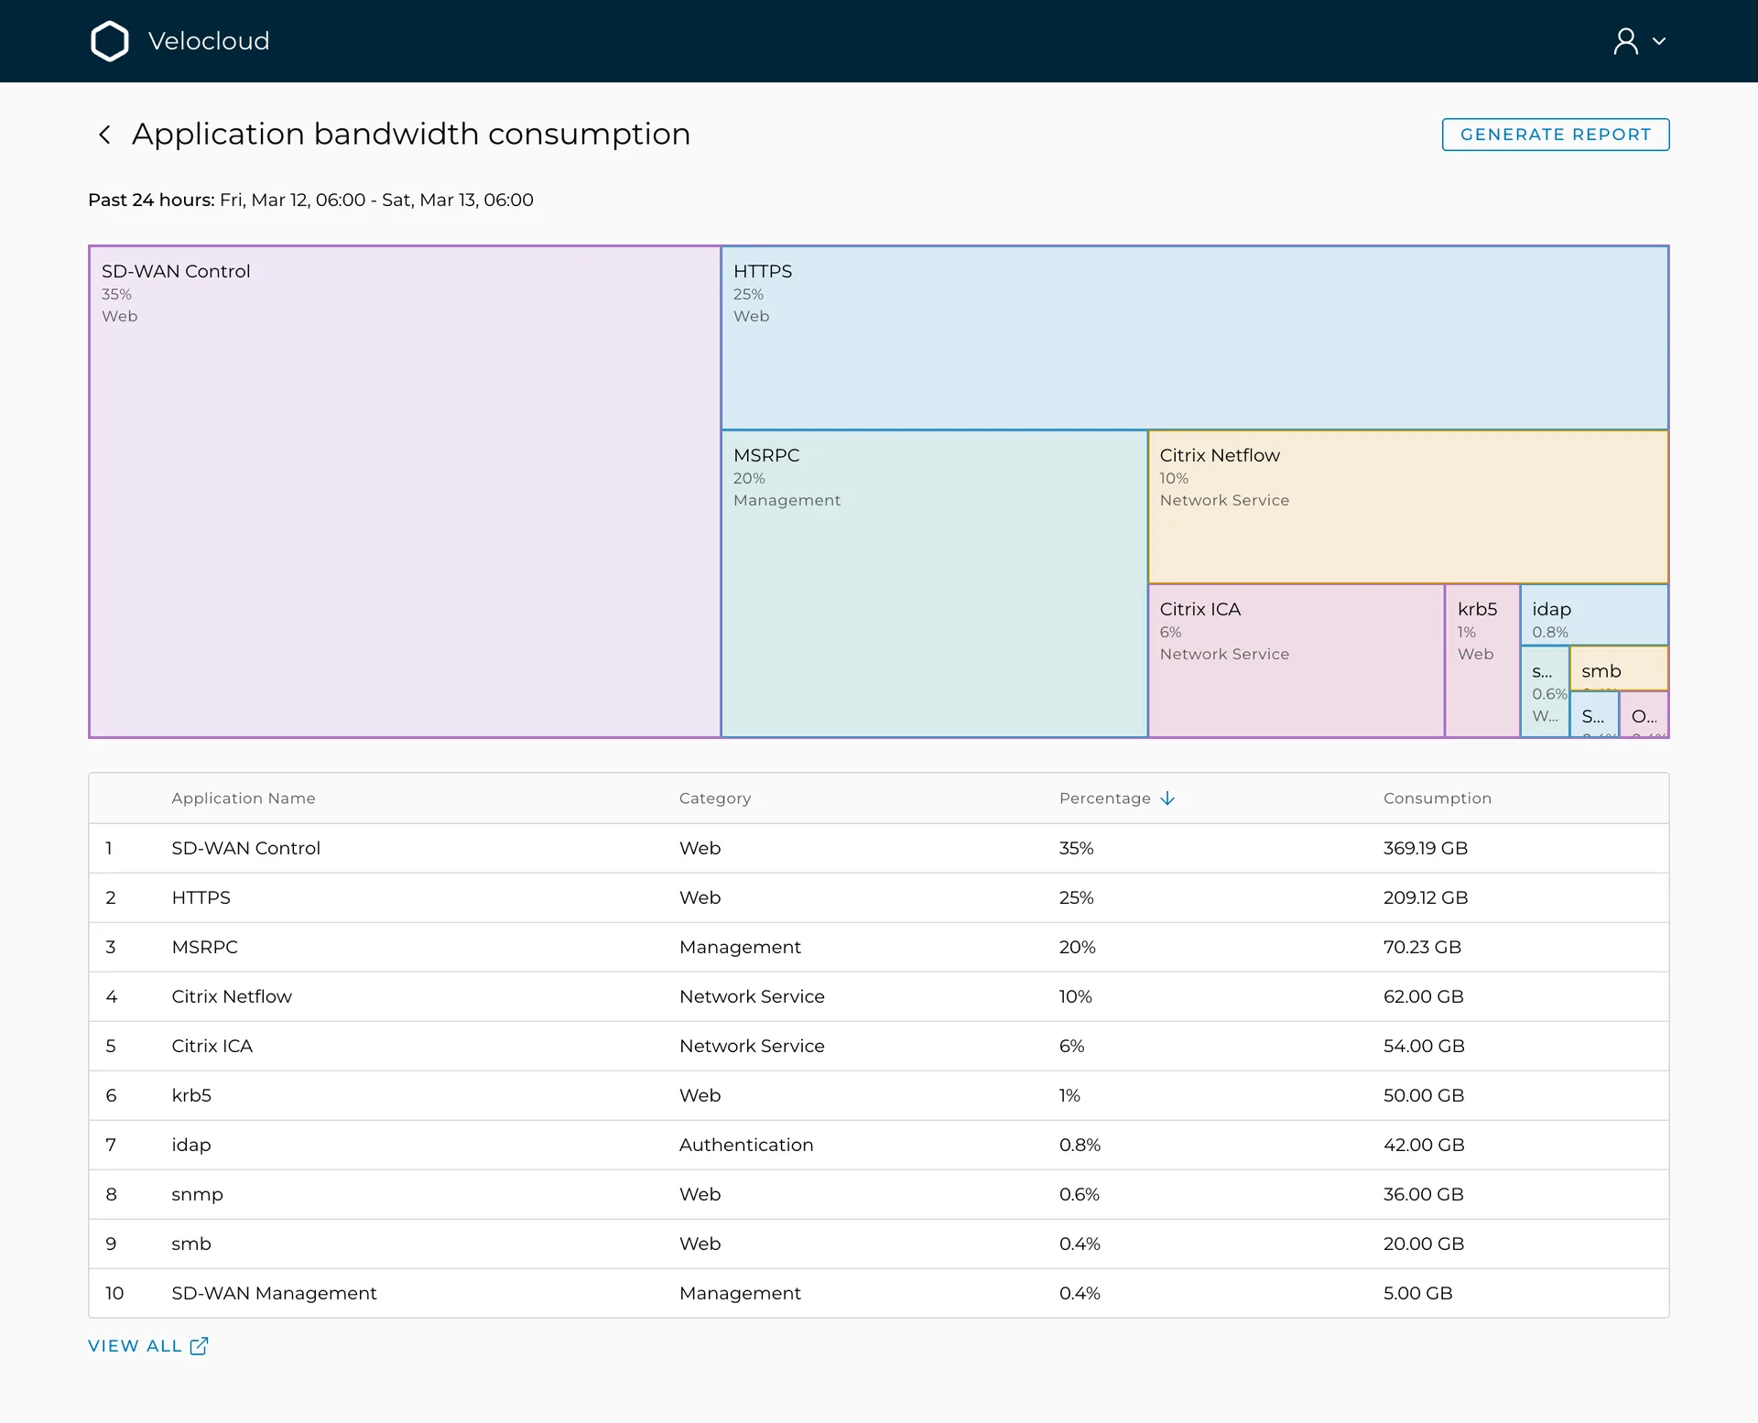The image size is (1758, 1423).
Task: Click the 0.6% percentage cell
Action: point(1080,1194)
